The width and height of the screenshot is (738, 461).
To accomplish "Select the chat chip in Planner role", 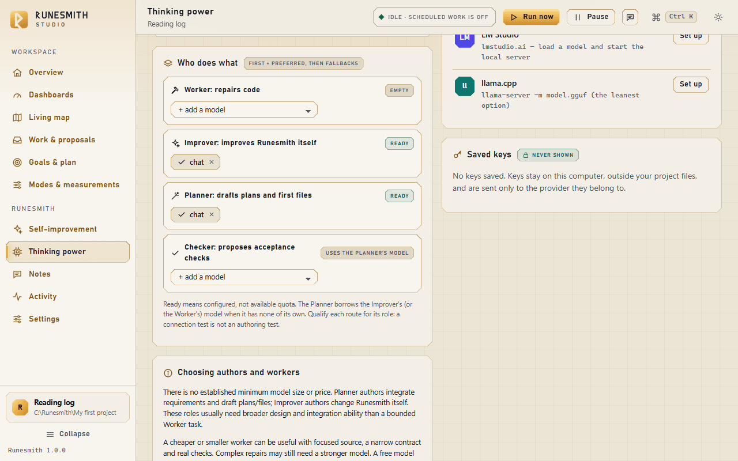I will point(195,215).
